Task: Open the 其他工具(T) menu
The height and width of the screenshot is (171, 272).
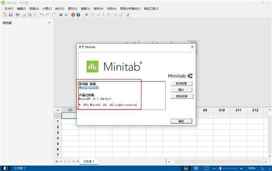Action: (151, 9)
